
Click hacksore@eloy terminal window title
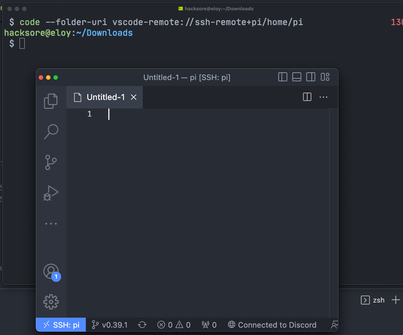pos(219,9)
